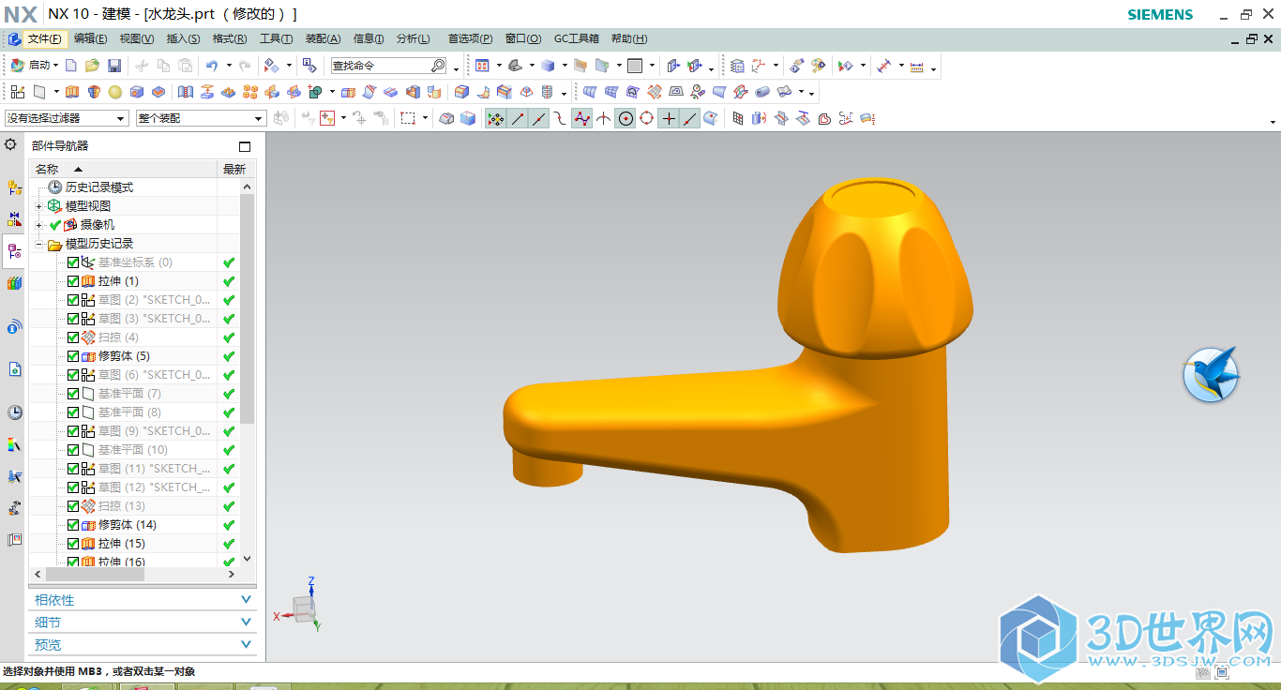Open the Undo history dropdown arrow

(228, 66)
